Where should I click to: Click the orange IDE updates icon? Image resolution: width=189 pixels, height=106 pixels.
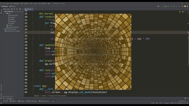click(185, 6)
